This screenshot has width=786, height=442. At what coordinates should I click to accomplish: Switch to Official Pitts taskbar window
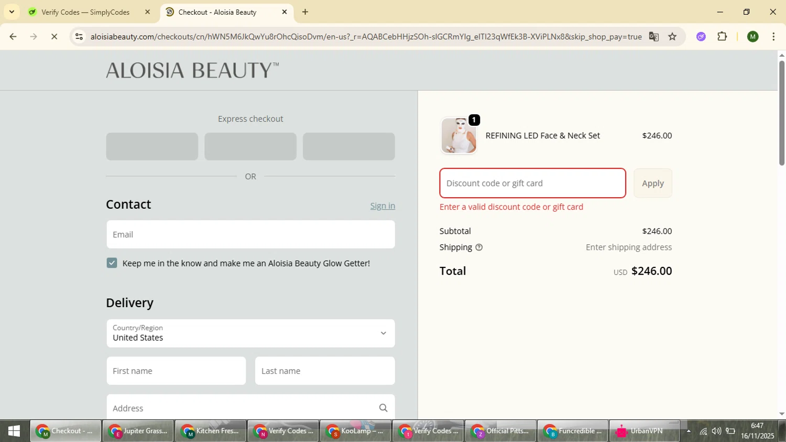500,431
